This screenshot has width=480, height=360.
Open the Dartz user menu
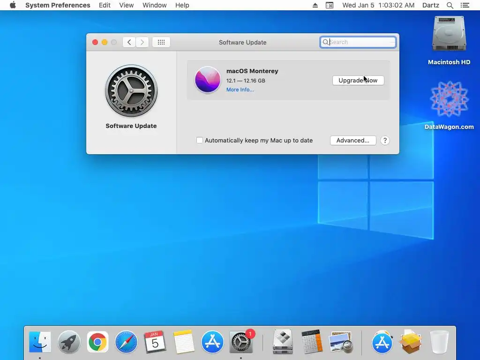click(431, 5)
